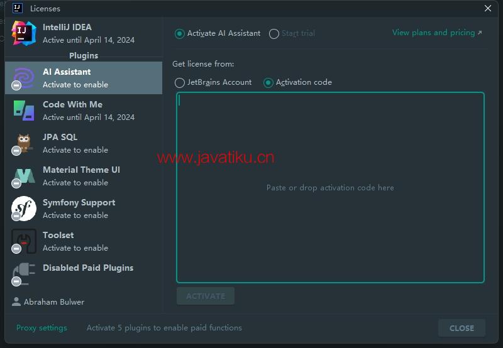
Task: Click the AI Assistant swirl icon
Action: (x=24, y=78)
